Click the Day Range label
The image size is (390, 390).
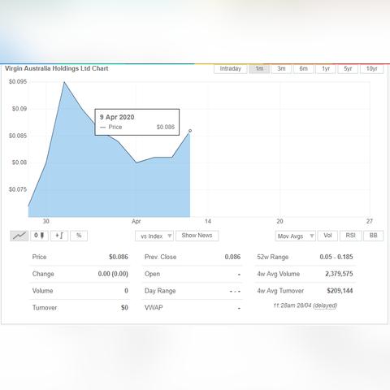(160, 291)
